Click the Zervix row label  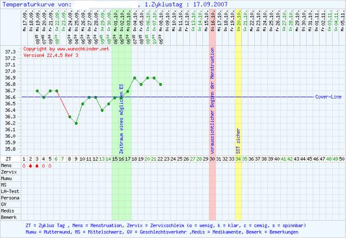click(x=9, y=172)
